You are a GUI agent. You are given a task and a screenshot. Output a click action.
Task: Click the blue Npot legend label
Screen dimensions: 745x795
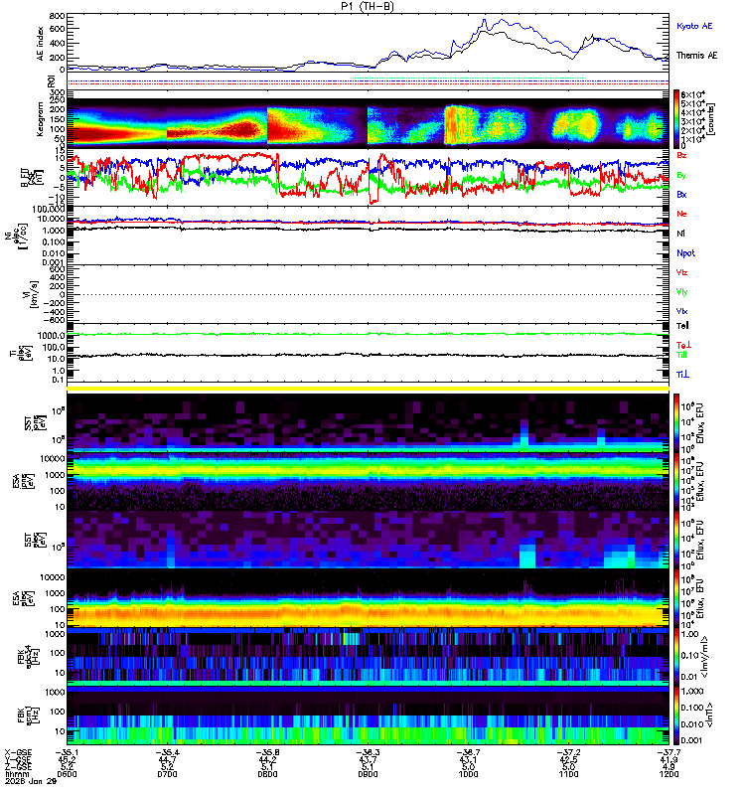click(x=685, y=253)
